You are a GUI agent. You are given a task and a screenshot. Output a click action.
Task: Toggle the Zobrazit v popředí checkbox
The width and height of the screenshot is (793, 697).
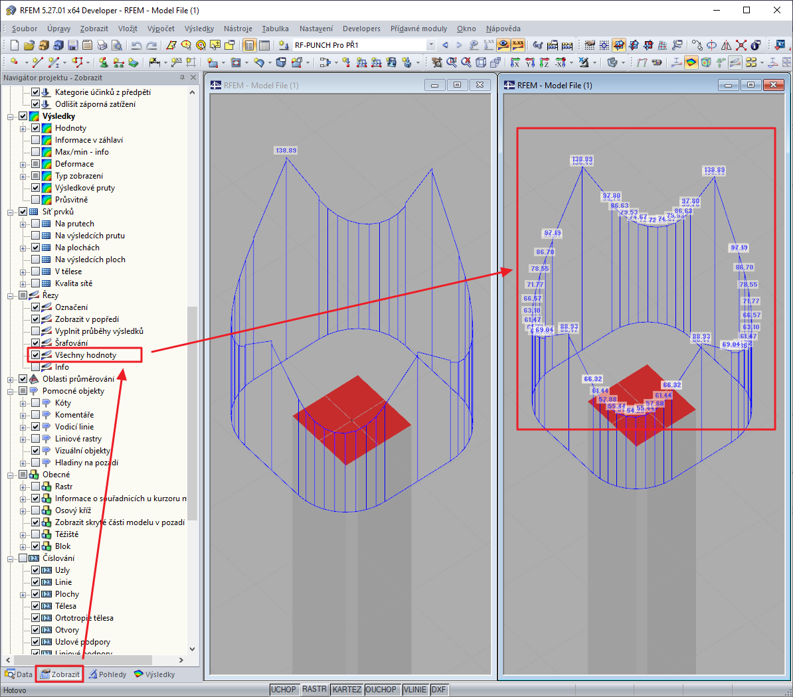click(35, 319)
